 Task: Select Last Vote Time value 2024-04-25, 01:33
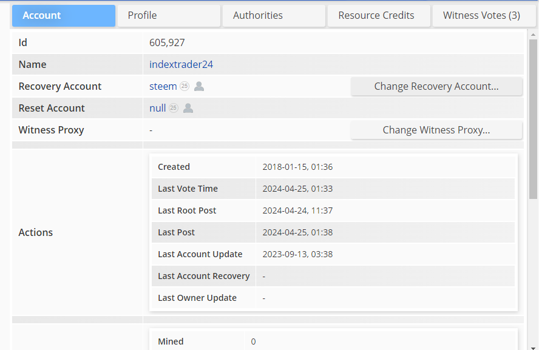(297, 189)
